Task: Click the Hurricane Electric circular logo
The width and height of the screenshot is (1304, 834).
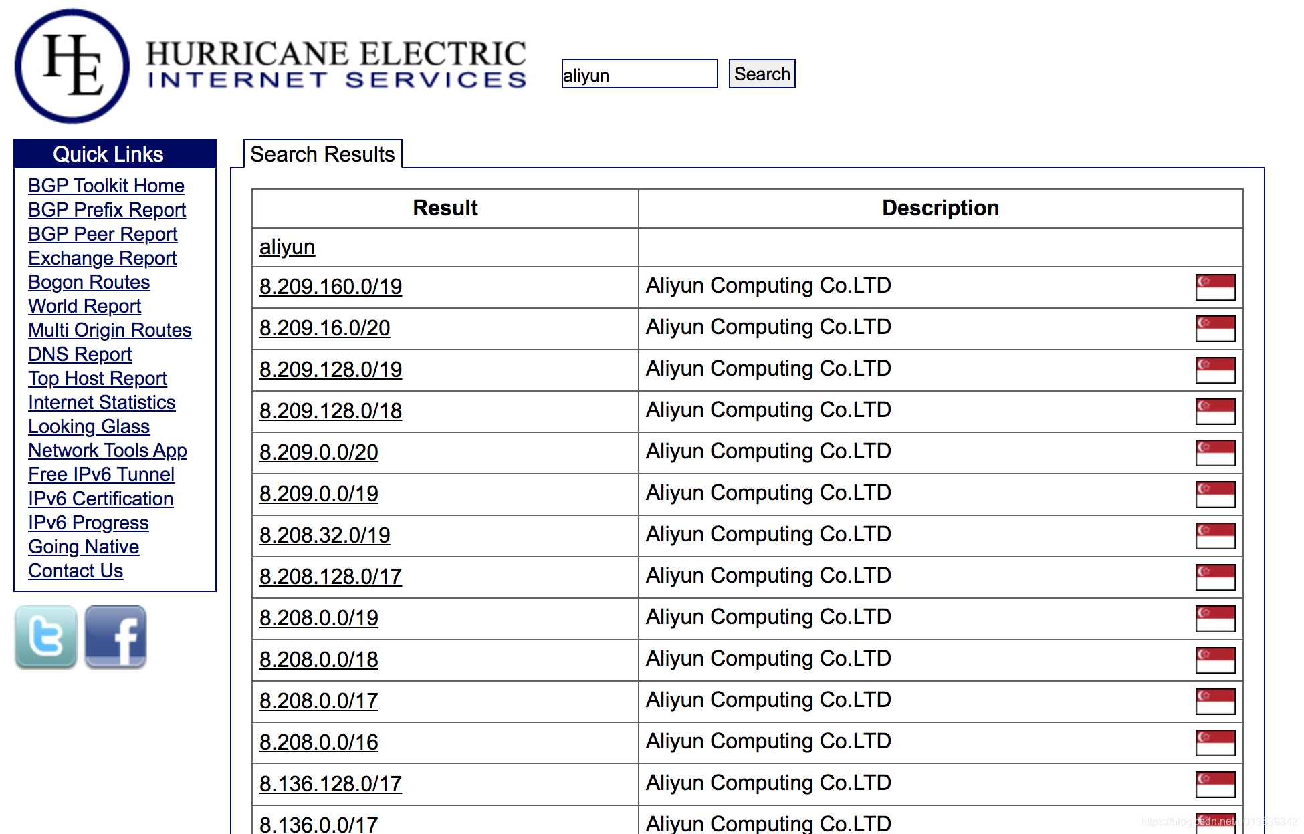Action: pyautogui.click(x=72, y=66)
